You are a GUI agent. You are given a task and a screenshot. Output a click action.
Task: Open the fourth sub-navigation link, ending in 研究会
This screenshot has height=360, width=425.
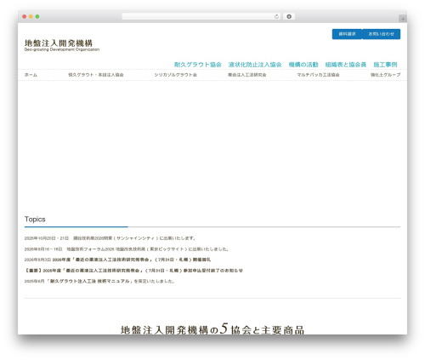pos(247,75)
